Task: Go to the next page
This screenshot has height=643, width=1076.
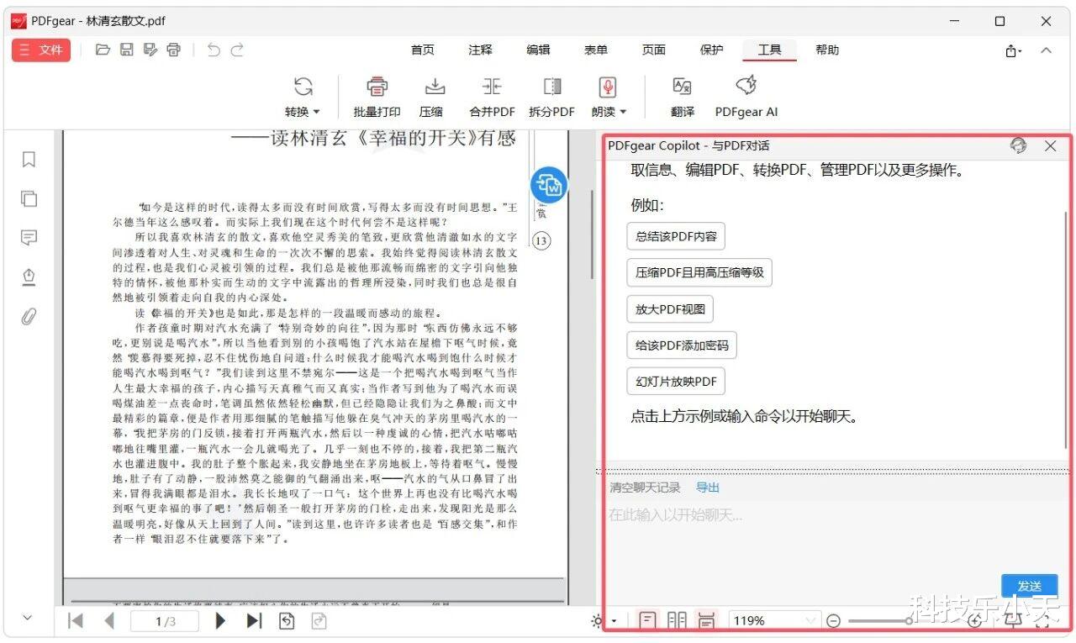Action: tap(221, 621)
